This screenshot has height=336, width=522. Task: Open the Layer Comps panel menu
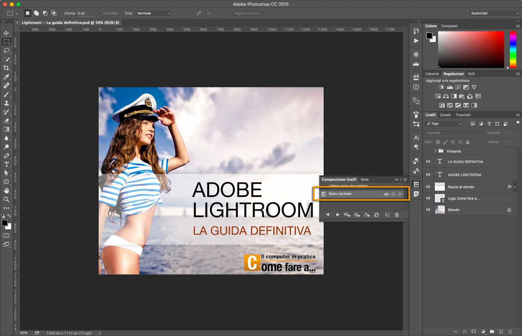pyautogui.click(x=405, y=179)
